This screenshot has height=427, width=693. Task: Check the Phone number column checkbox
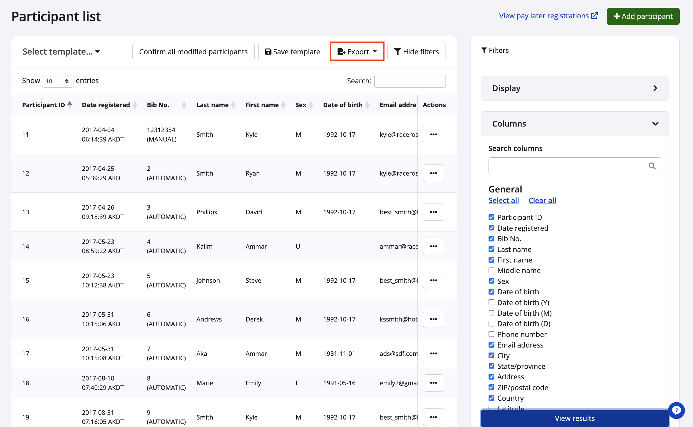[491, 334]
